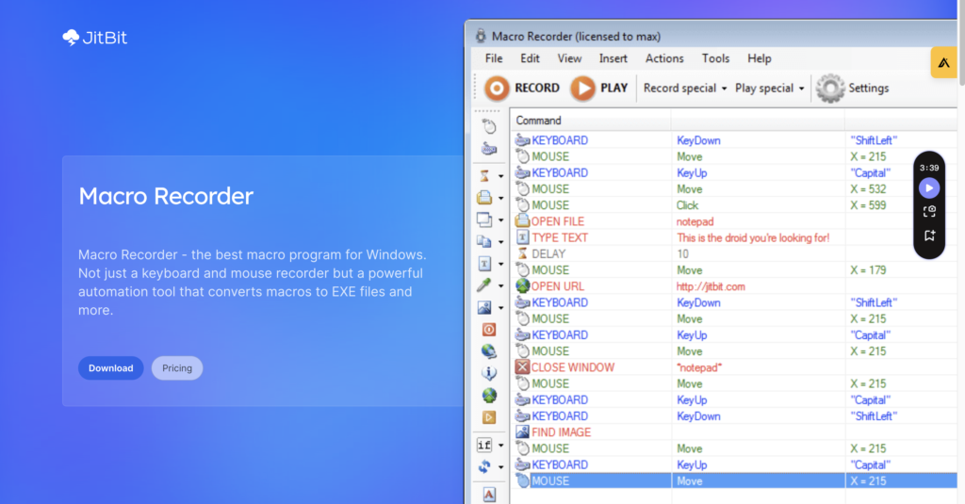The height and width of the screenshot is (504, 965).
Task: Open dropdown arrow beside clipboard icon
Action: (501, 242)
